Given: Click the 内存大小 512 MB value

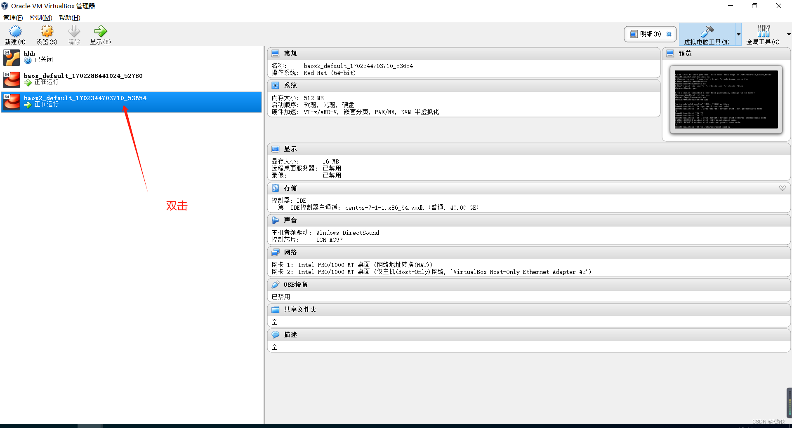Looking at the screenshot, I should [x=314, y=98].
